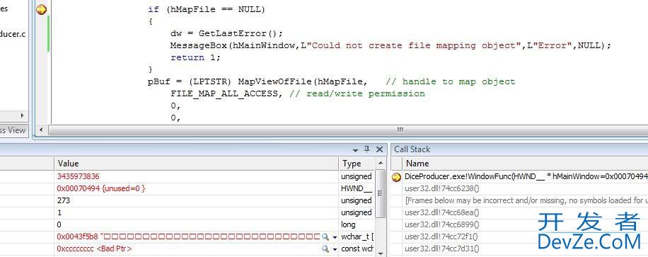The image size is (648, 257).
Task: Click the current frame arrow in Call Stack
Action: 396,177
